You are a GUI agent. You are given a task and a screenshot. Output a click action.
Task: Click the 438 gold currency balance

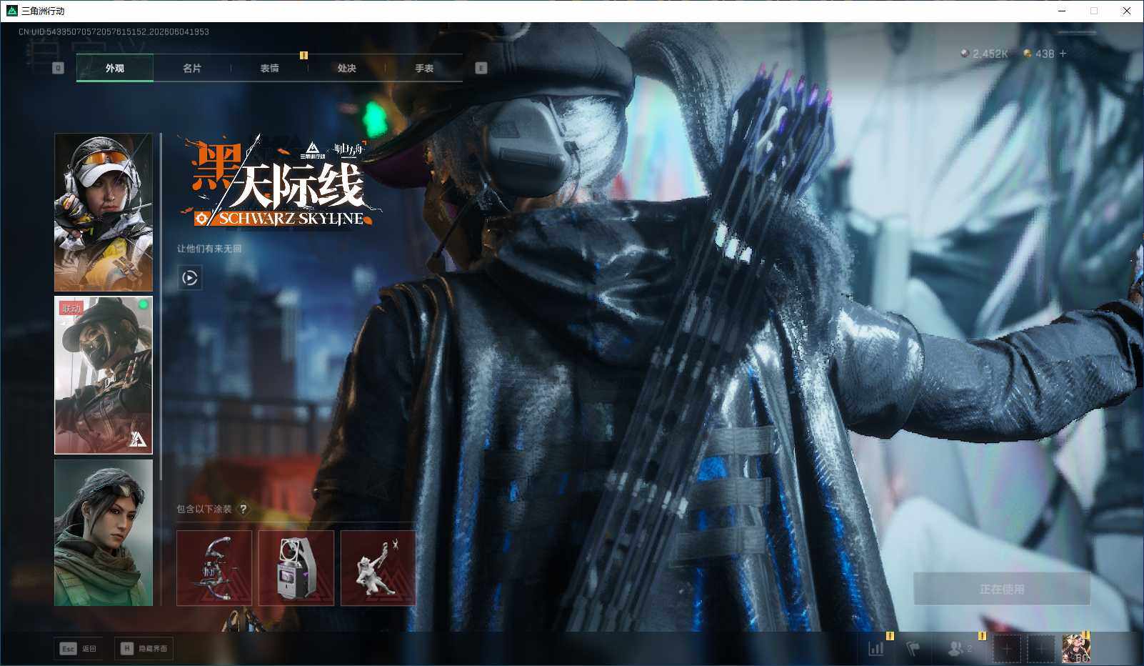point(1039,54)
